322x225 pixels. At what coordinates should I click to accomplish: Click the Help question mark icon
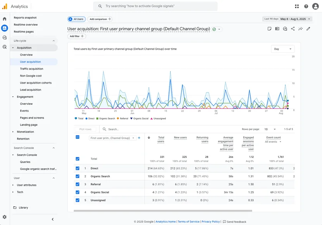coord(306,6)
